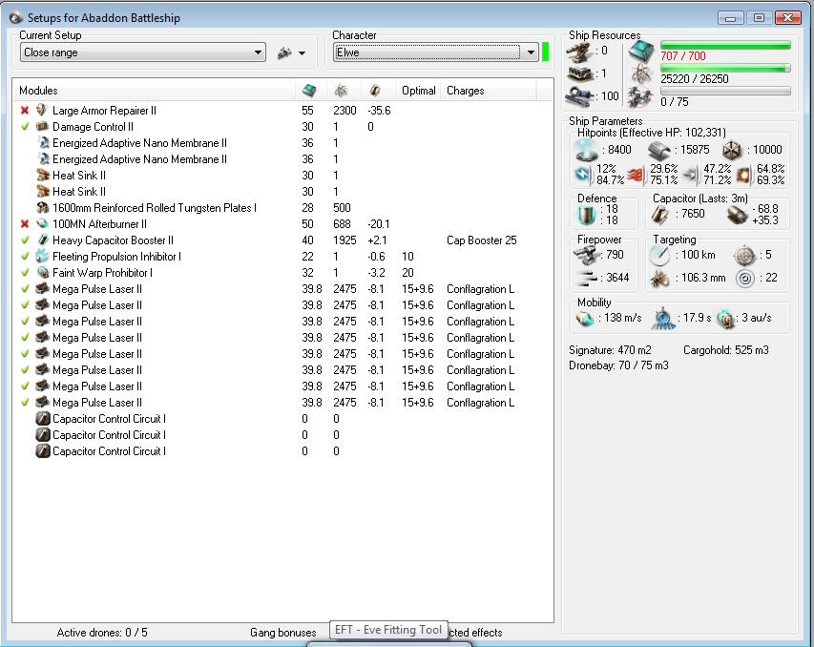814x647 pixels.
Task: Open the Current Setup dropdown
Action: 258,53
